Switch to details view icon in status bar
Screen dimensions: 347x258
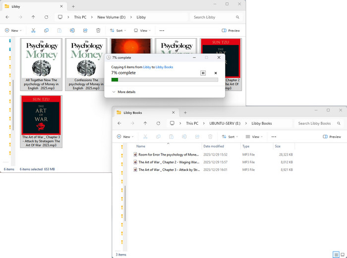tap(336, 255)
